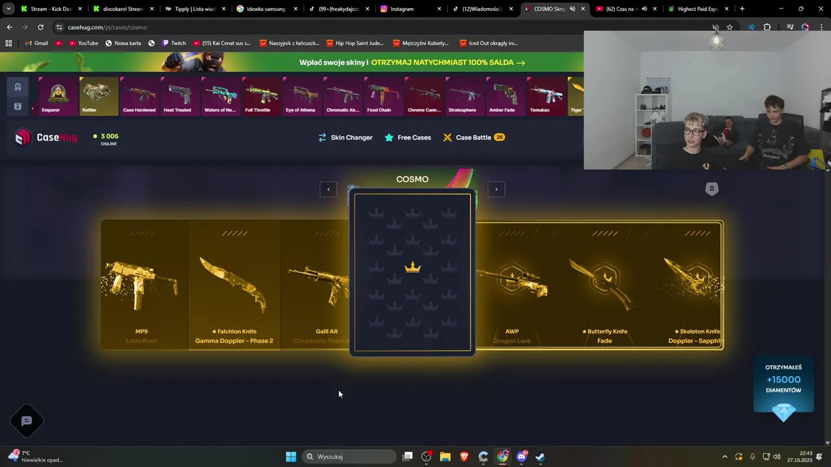
Task: Click the CaseHug logo
Action: point(45,137)
